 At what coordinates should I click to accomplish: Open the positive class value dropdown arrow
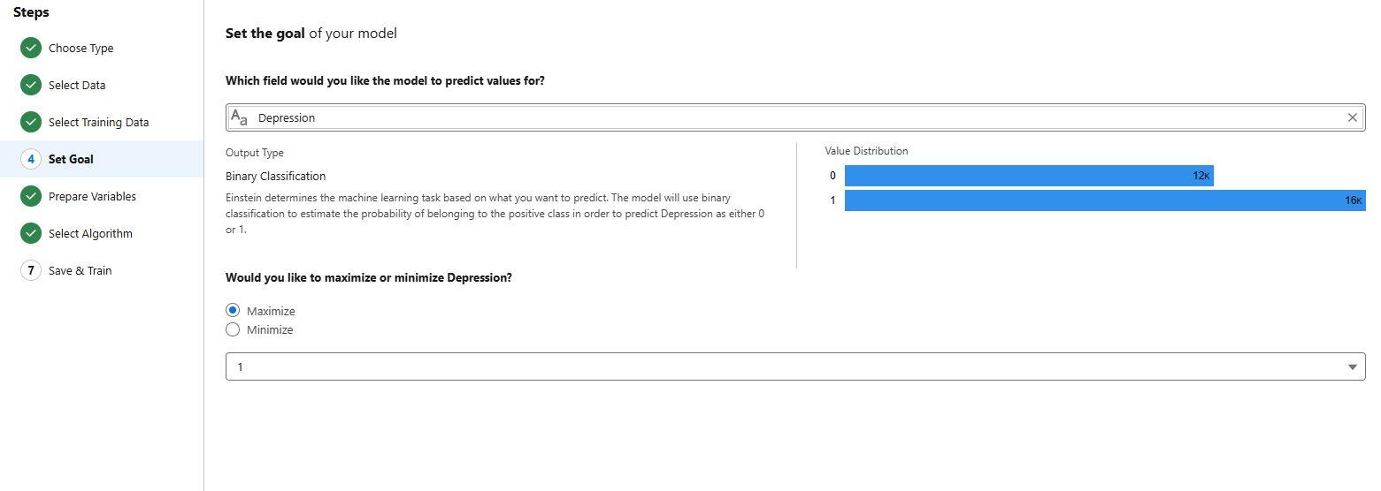[1352, 366]
